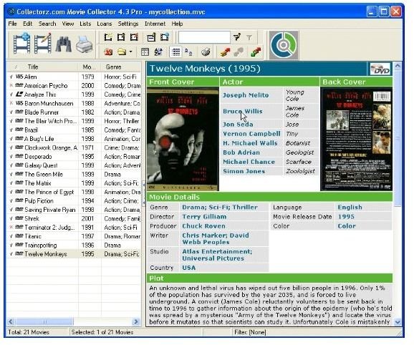Open the File menu

(12, 24)
